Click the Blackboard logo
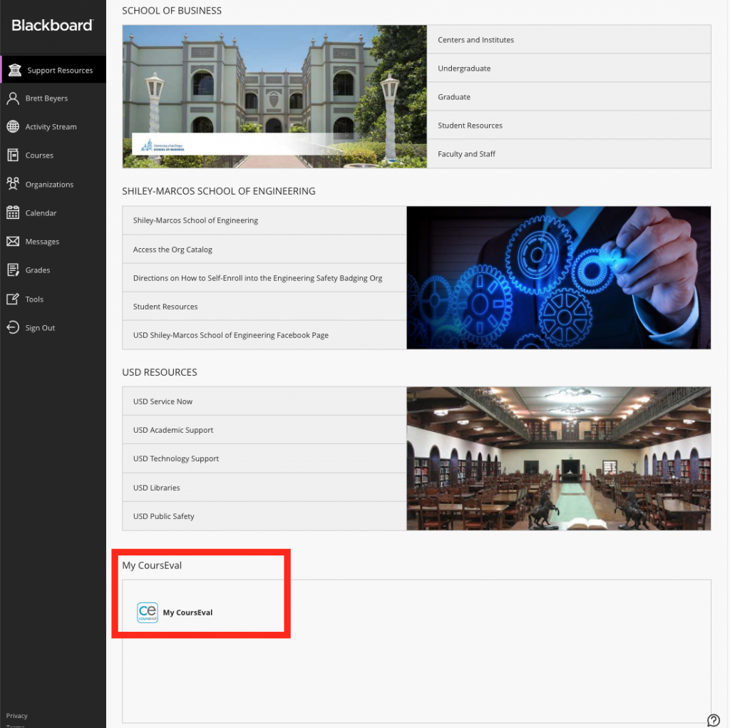730x728 pixels. [x=52, y=25]
